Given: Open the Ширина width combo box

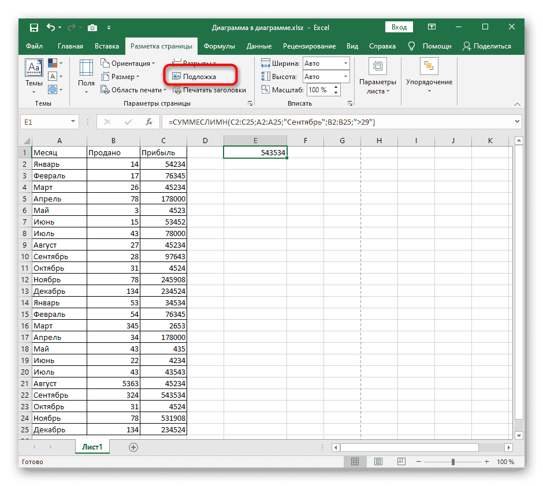Looking at the screenshot, I should click(326, 63).
